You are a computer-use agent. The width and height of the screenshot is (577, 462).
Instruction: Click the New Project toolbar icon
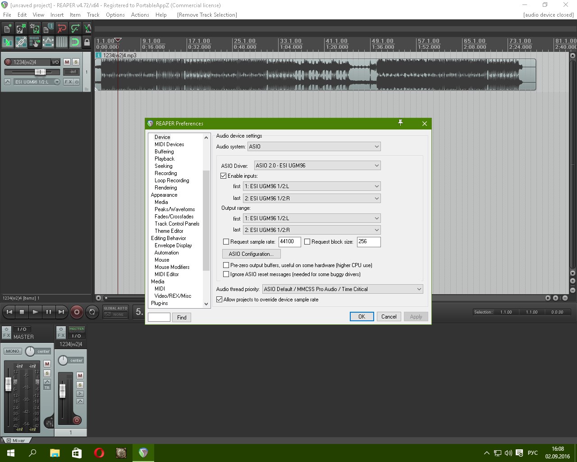pos(7,29)
